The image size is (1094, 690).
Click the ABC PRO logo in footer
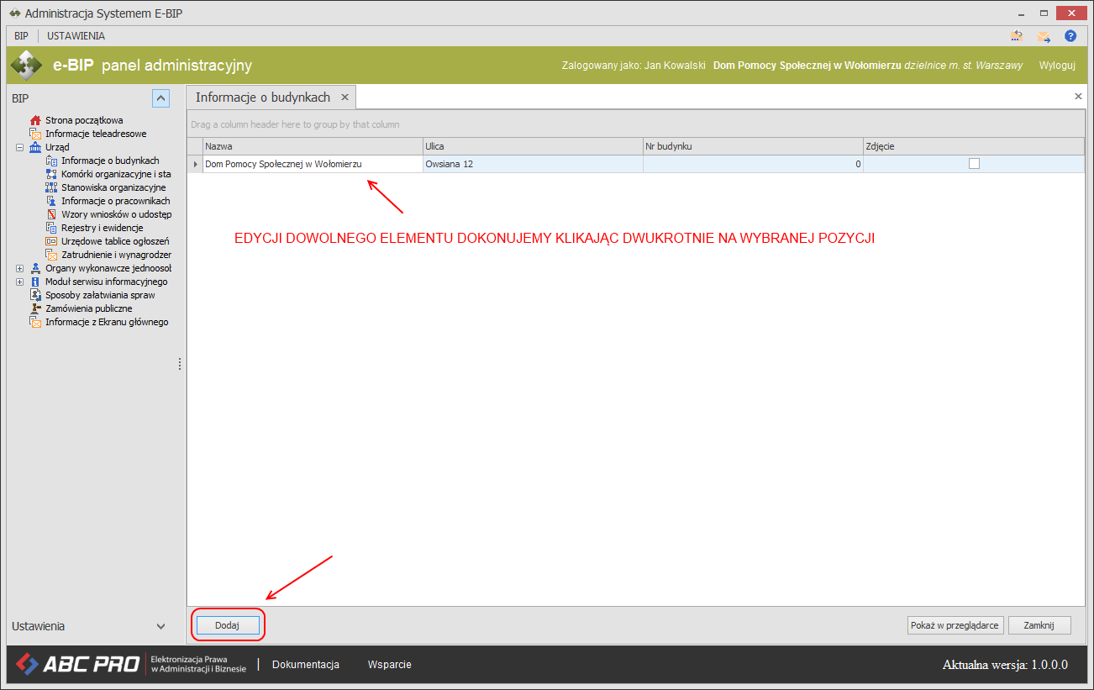77,664
